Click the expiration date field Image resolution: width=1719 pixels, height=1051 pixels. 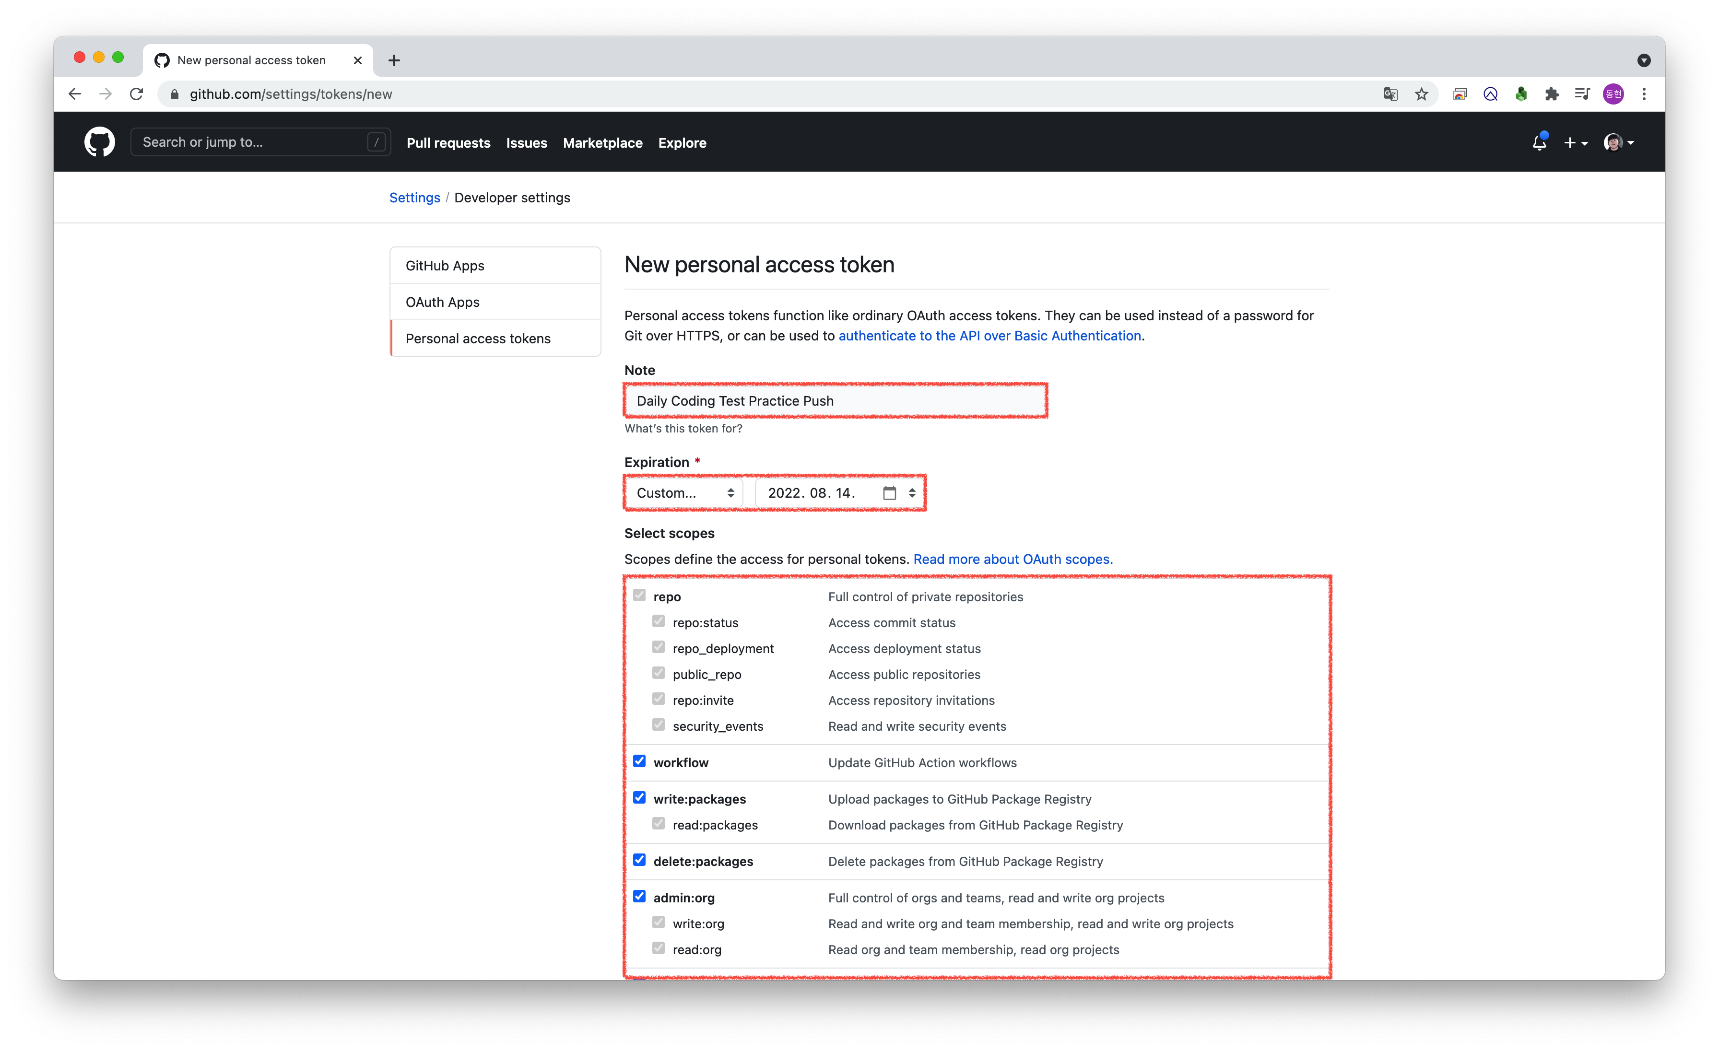[839, 493]
